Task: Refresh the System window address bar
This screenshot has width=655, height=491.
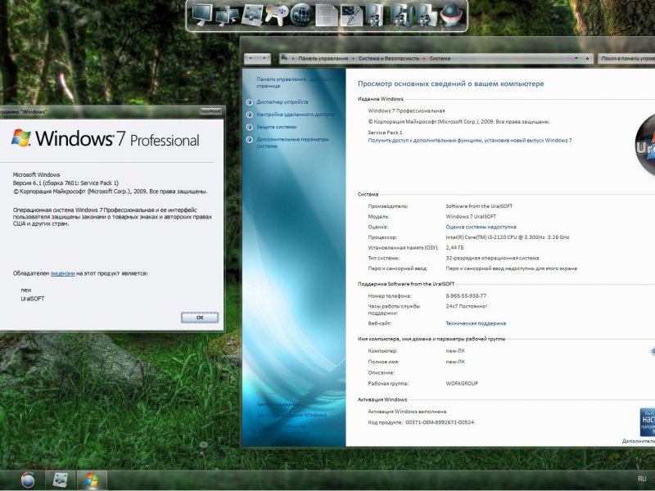Action: coord(587,59)
